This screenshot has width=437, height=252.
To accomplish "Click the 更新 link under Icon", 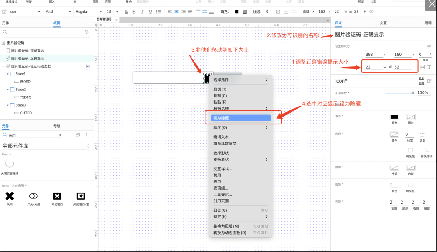I will click(x=421, y=79).
